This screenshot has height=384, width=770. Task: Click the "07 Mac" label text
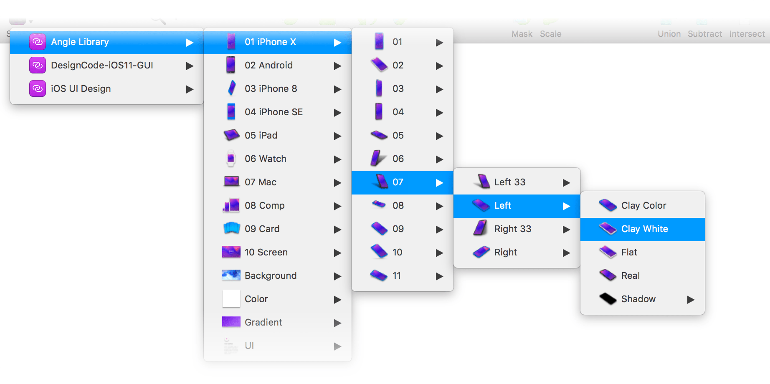261,182
